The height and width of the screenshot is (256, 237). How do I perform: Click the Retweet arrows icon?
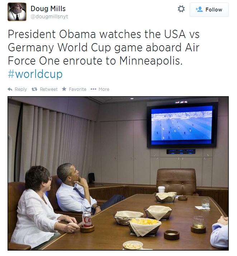pos(34,89)
